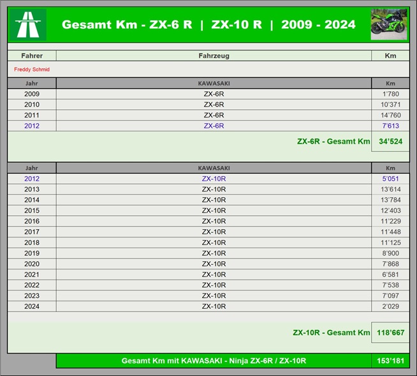Click the ZX-6R total value 34'524

(390, 142)
